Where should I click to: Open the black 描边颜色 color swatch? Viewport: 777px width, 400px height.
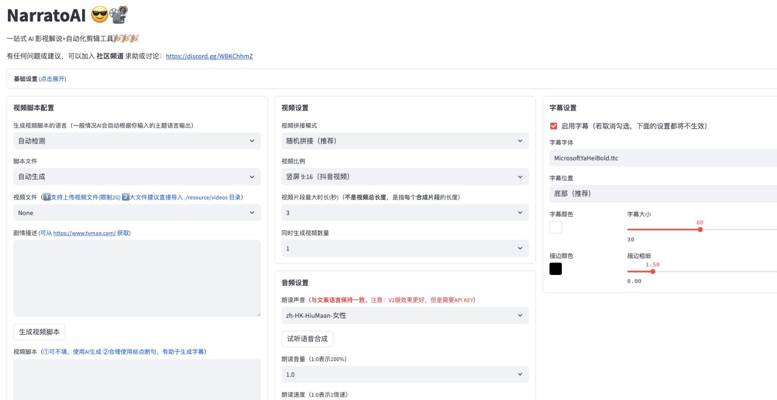(x=556, y=269)
